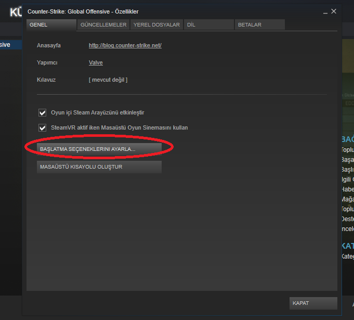Minimize the Özellikler dialog
Viewport: 354px width, 320px height.
(x=325, y=12)
